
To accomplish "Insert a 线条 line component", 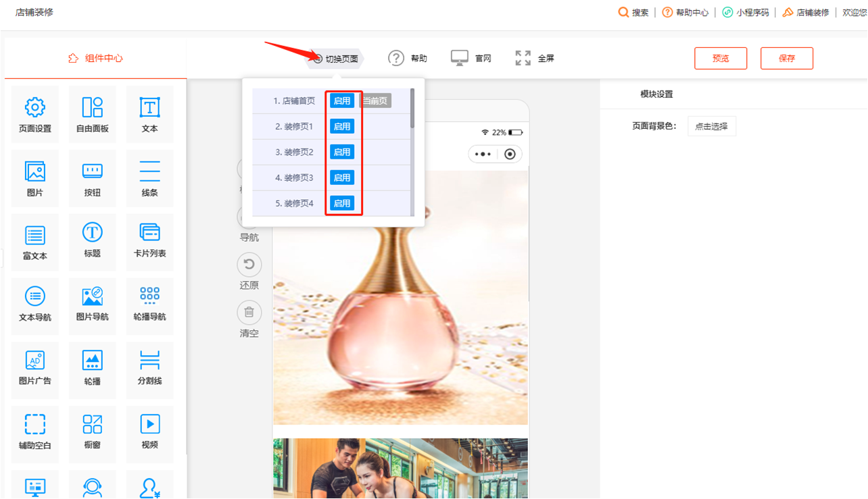I will (149, 178).
